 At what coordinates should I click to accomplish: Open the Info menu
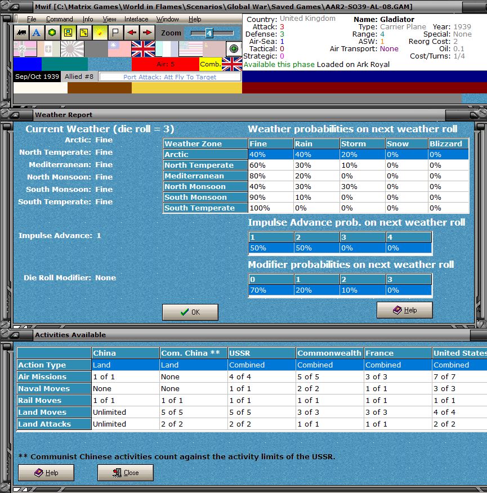[88, 19]
